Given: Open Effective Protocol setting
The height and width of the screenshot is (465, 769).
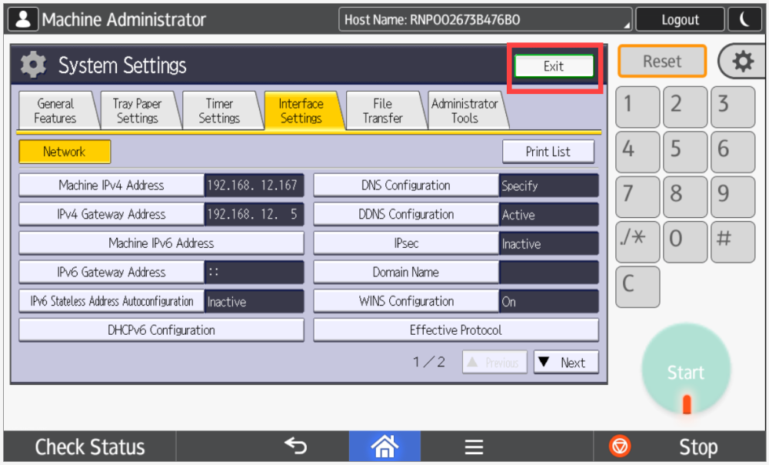Looking at the screenshot, I should click(x=455, y=330).
